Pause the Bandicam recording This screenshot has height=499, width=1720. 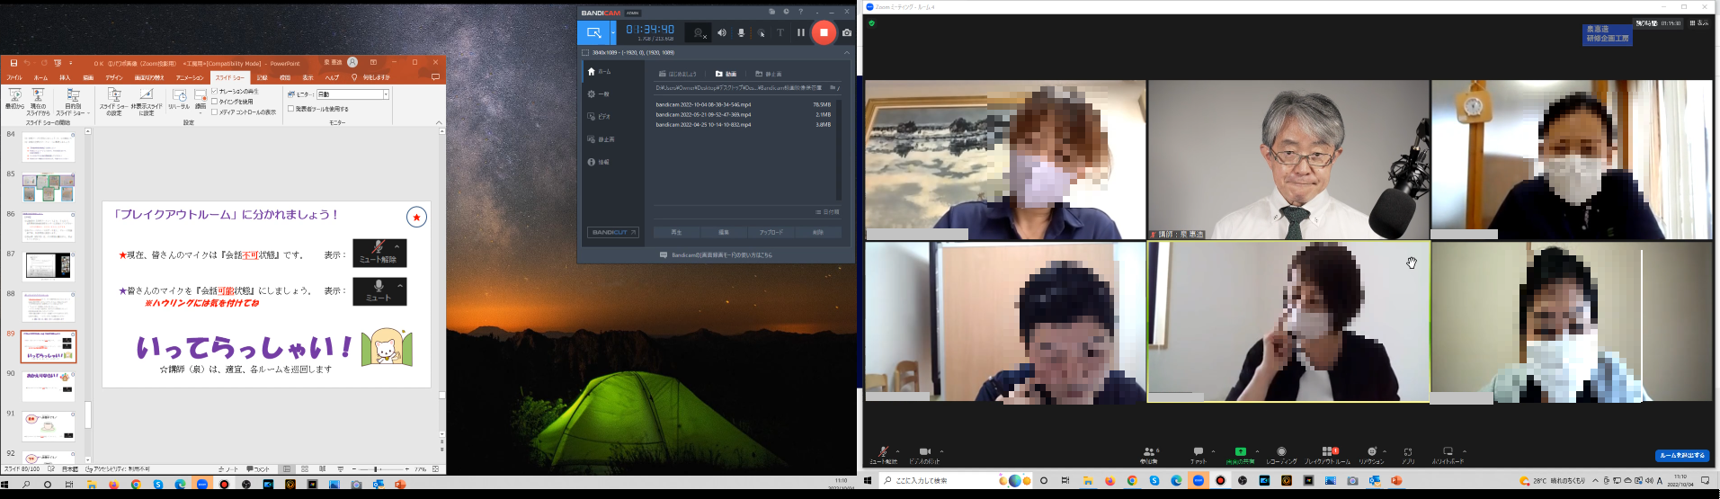point(800,32)
